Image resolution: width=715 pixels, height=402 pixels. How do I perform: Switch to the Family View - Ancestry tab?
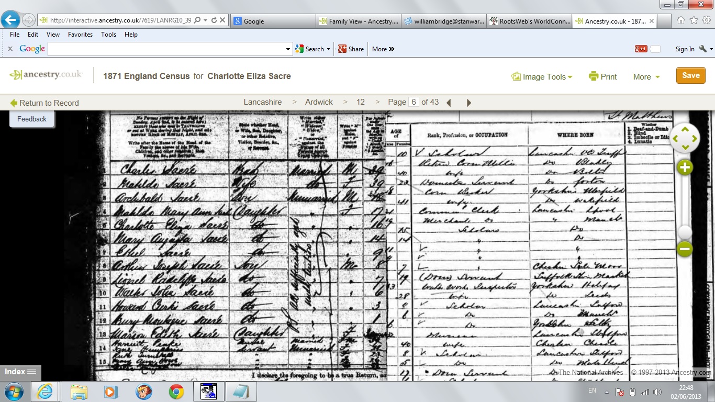[x=359, y=21]
